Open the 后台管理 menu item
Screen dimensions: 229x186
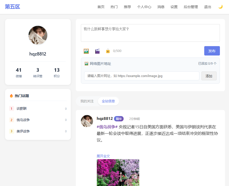(x=191, y=7)
